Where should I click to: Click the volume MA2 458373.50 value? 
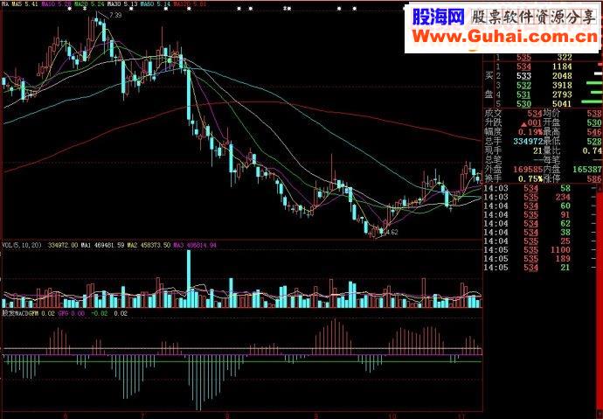pyautogui.click(x=149, y=245)
